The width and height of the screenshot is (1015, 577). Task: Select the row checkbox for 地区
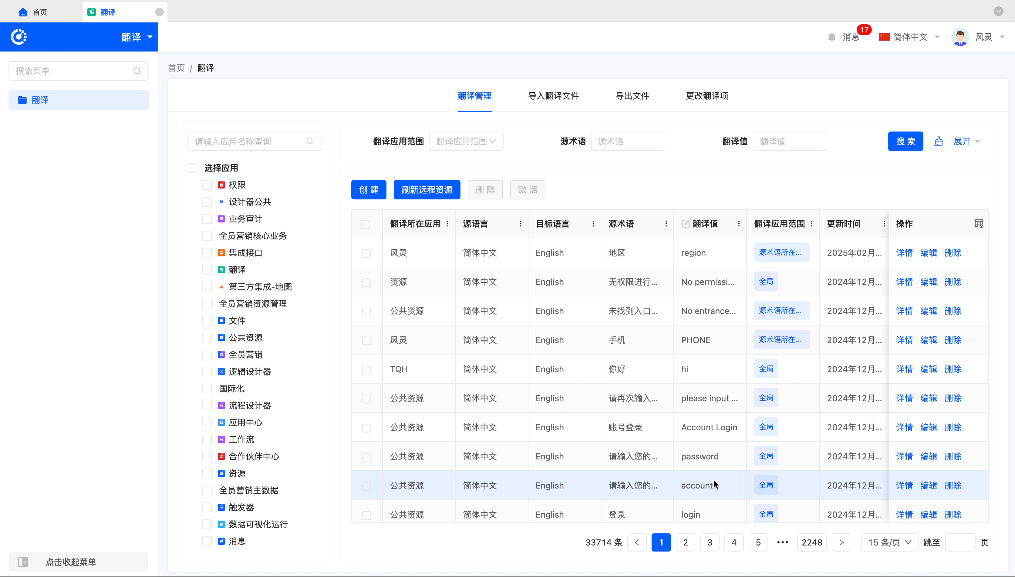pyautogui.click(x=366, y=253)
